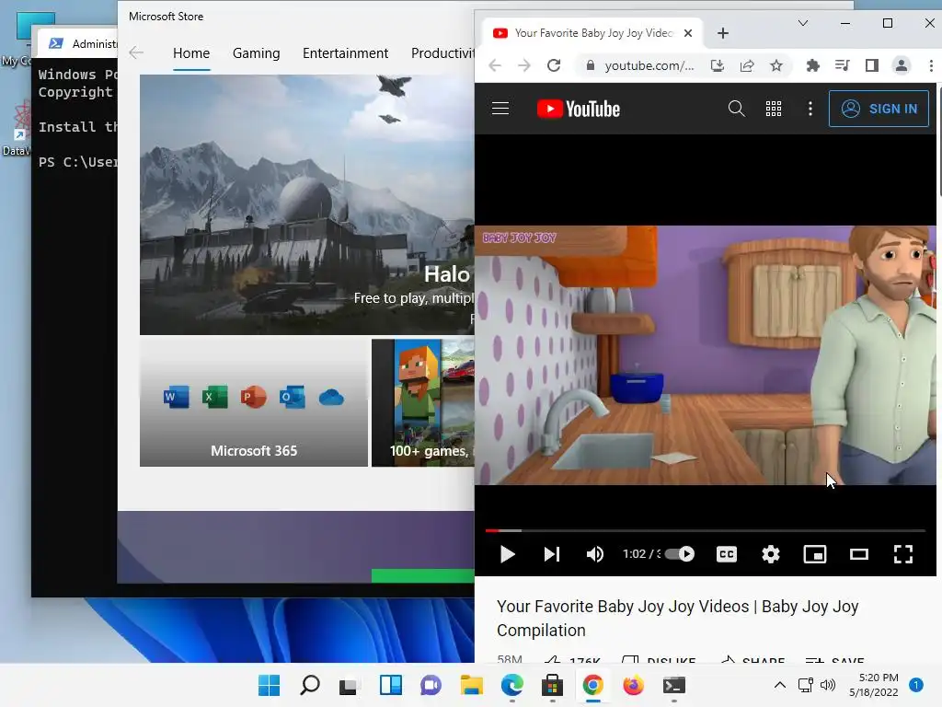The width and height of the screenshot is (942, 707).
Task: Open taskbar Search
Action: coord(309,685)
